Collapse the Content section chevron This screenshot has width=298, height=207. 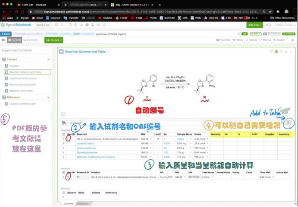48,59
